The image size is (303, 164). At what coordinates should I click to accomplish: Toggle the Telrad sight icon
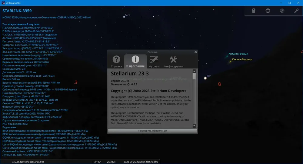(282, 11)
